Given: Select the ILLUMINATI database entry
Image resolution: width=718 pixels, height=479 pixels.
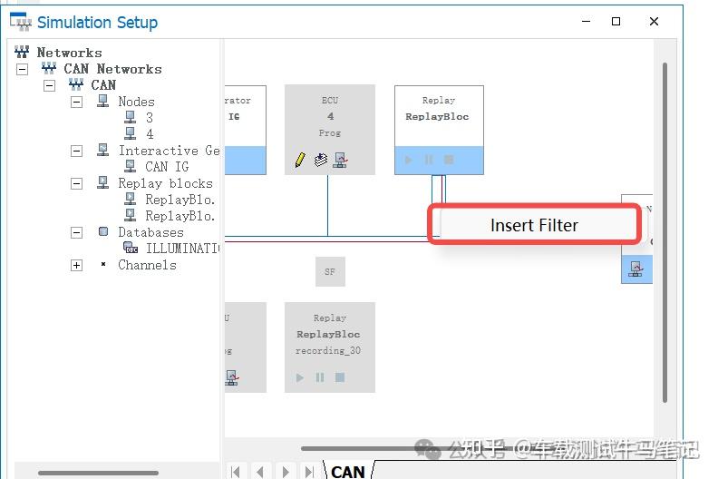Looking at the screenshot, I should coord(182,249).
